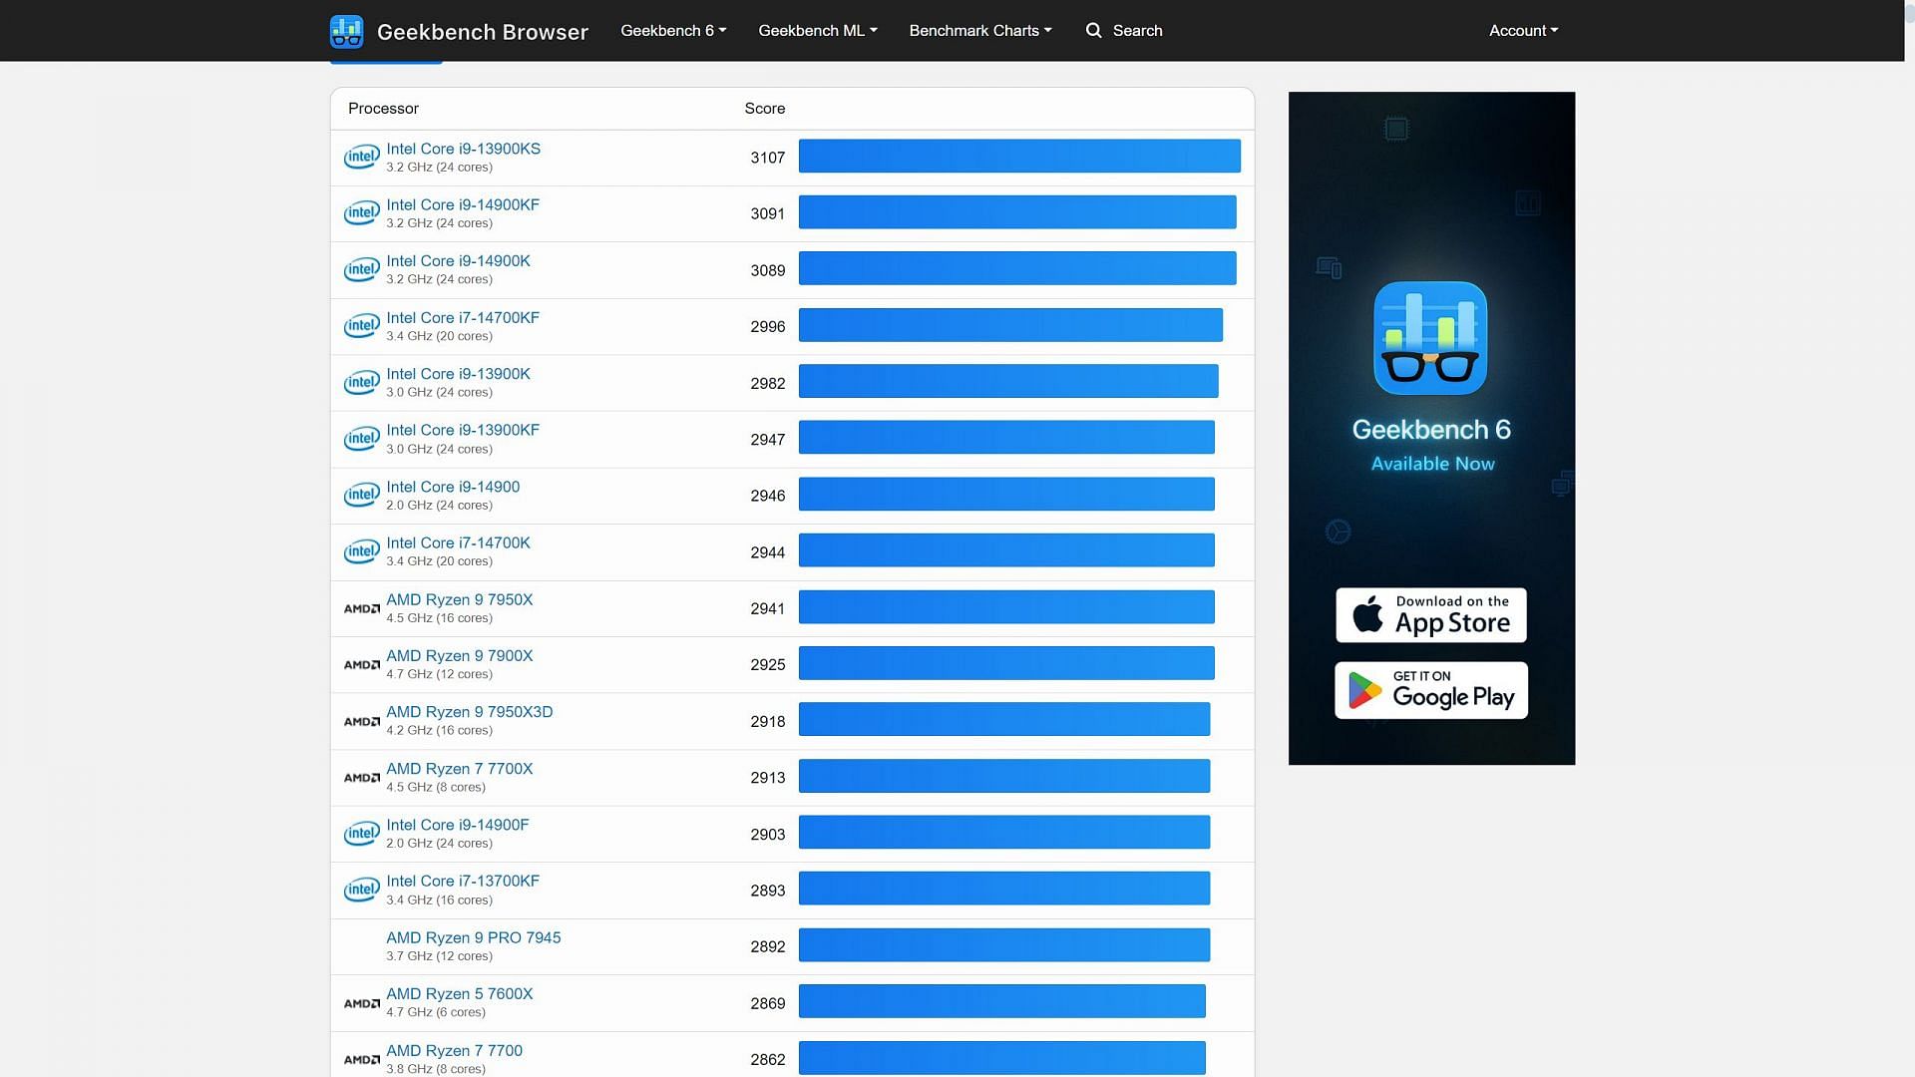The height and width of the screenshot is (1077, 1915).
Task: Click the AMD logo icon next to Ryzen 9 7950X
Action: click(x=360, y=606)
